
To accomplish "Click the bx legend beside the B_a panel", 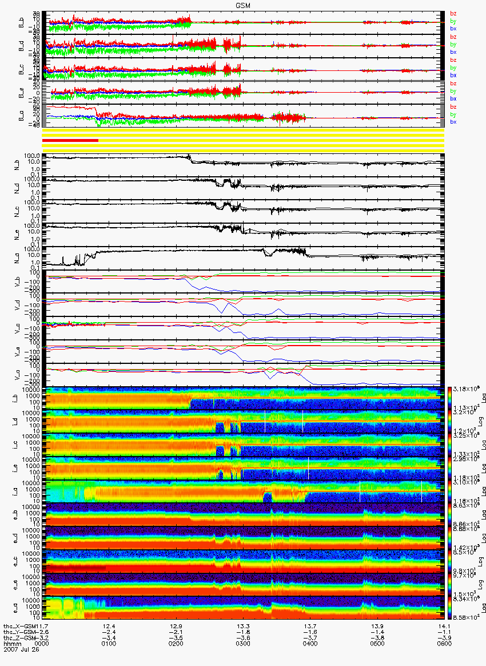I will (x=453, y=122).
